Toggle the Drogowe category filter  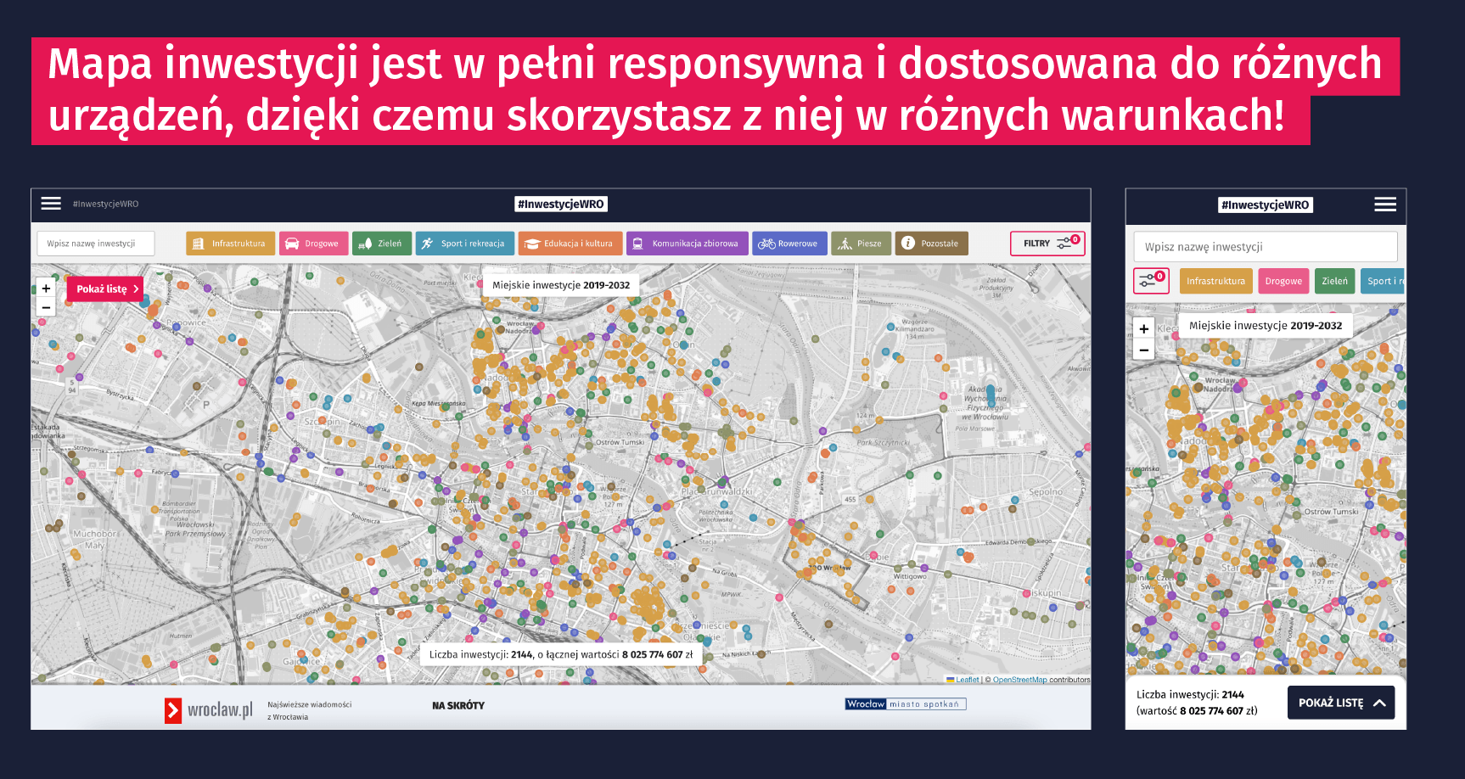[313, 244]
